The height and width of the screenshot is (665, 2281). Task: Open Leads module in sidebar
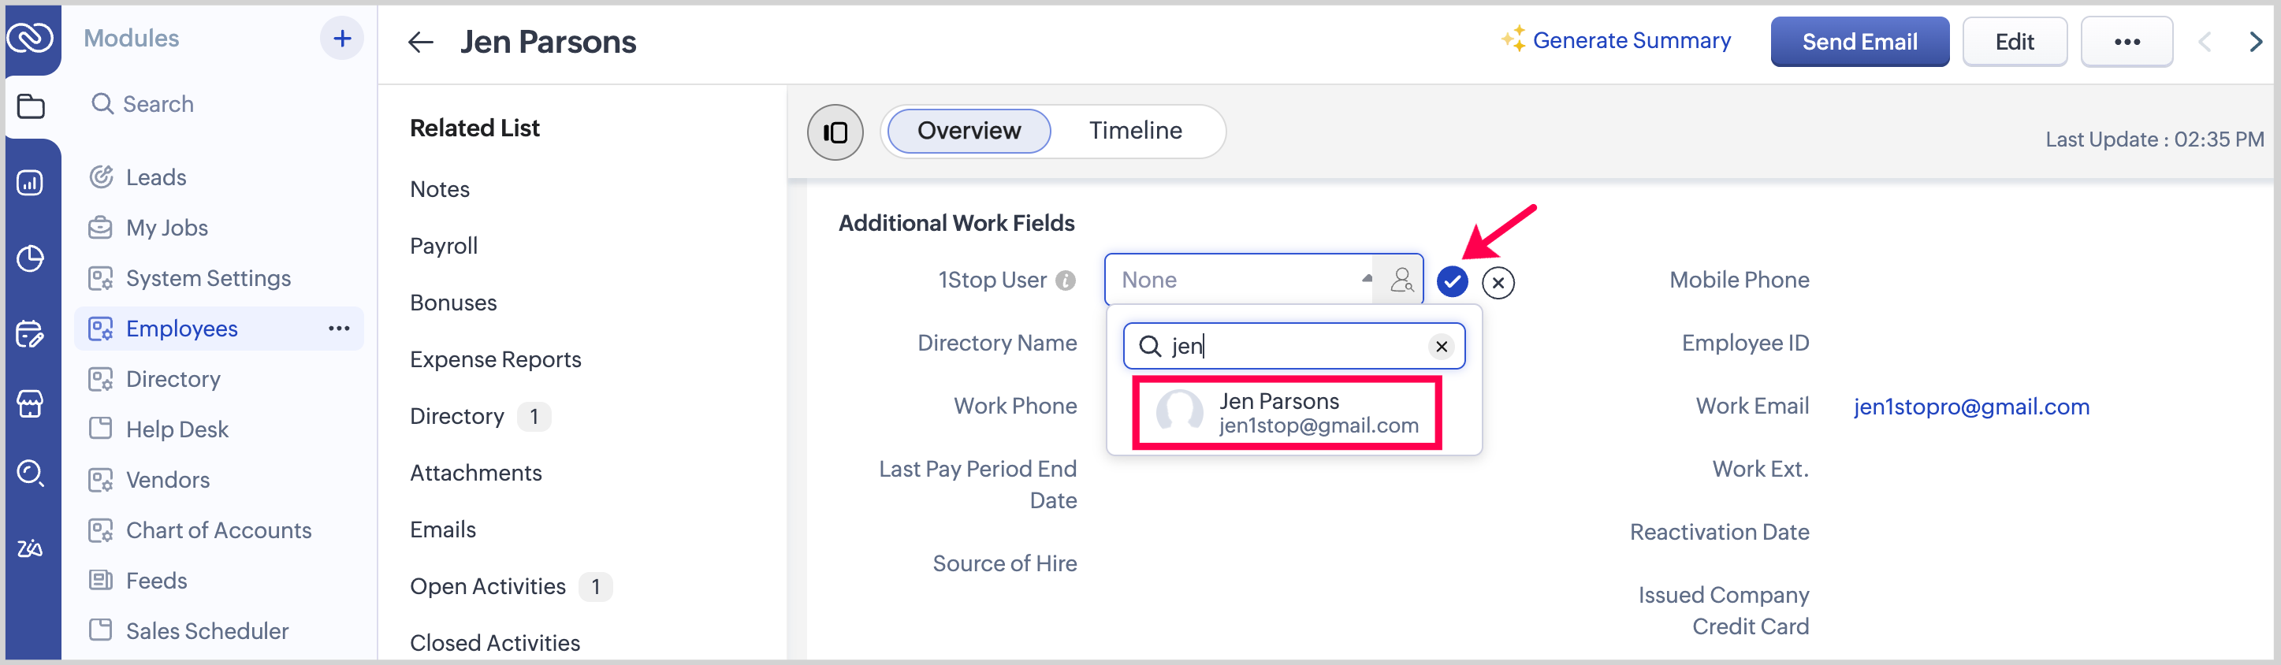point(156,177)
